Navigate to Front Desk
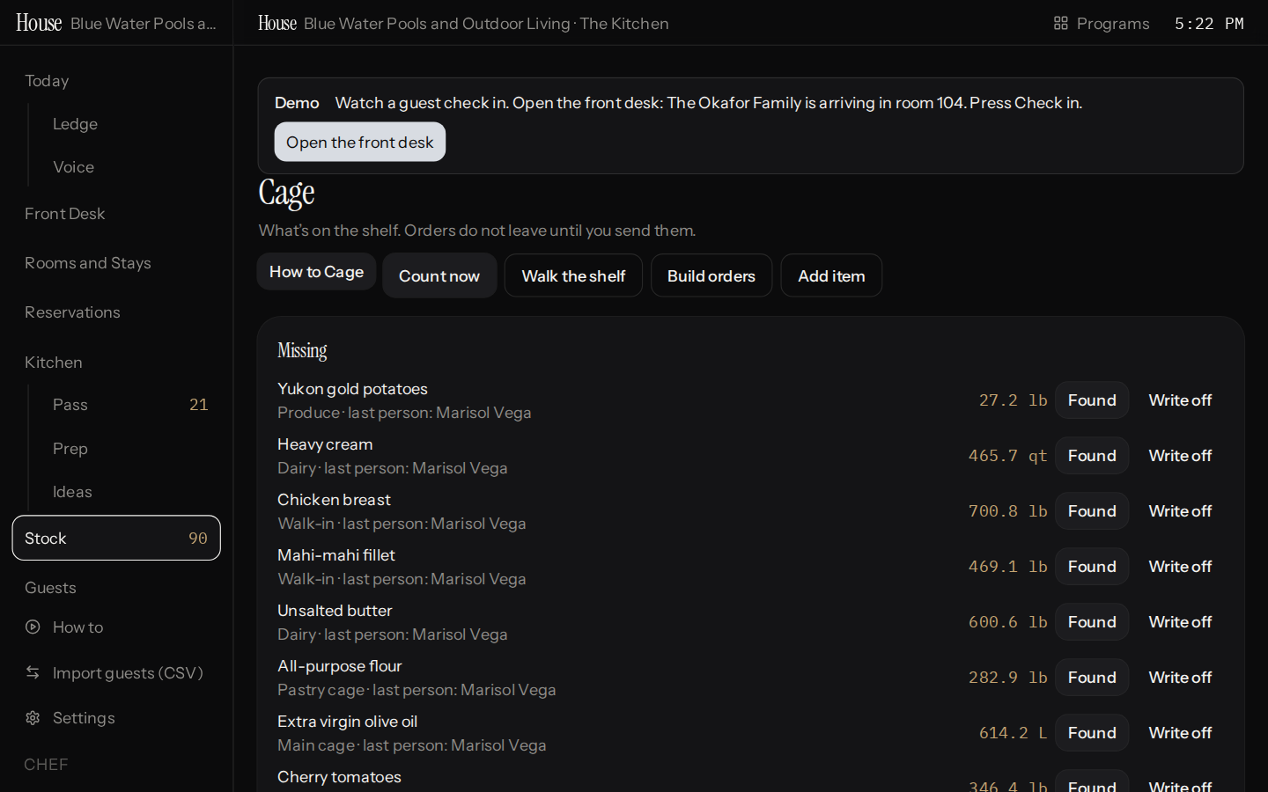The image size is (1268, 792). (65, 214)
